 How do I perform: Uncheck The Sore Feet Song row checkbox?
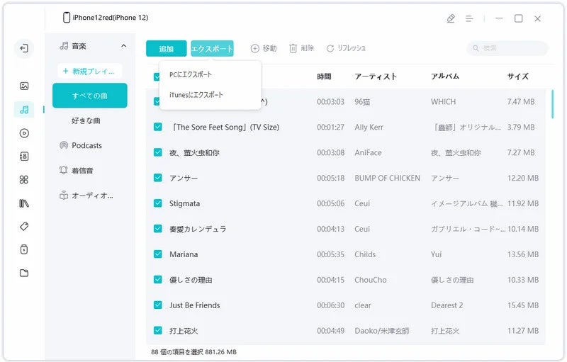pos(157,127)
